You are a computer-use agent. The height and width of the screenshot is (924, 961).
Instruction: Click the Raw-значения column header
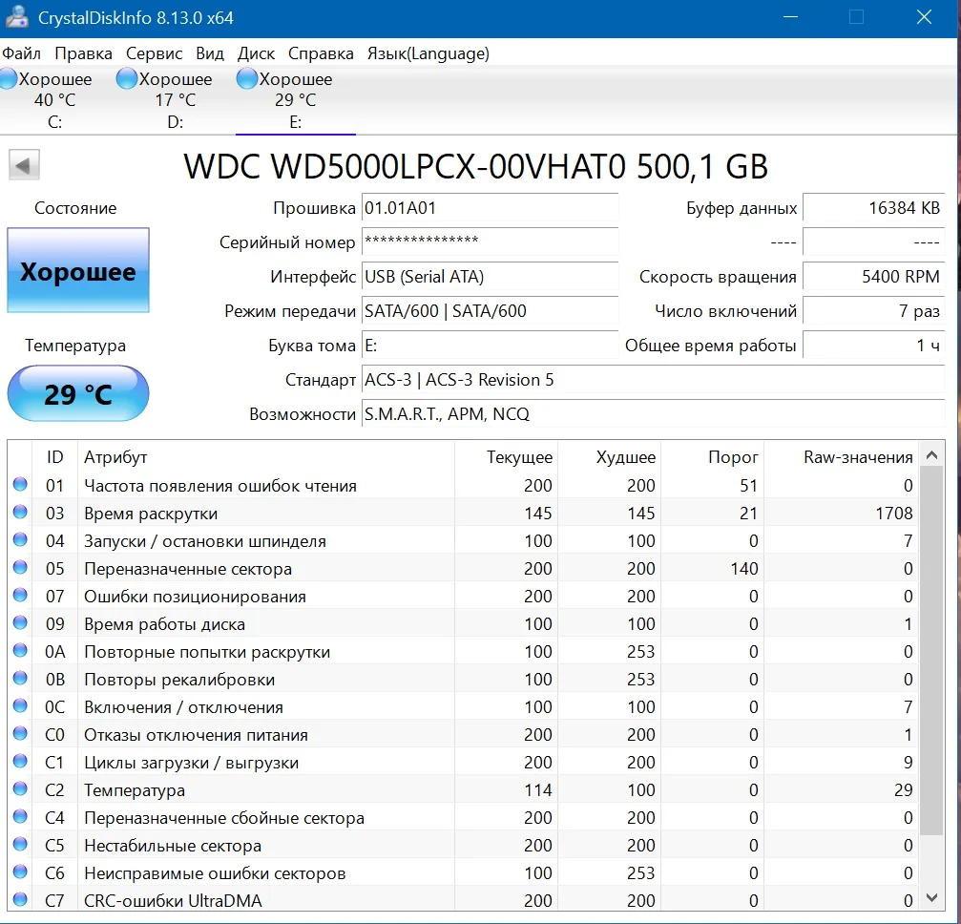[841, 457]
